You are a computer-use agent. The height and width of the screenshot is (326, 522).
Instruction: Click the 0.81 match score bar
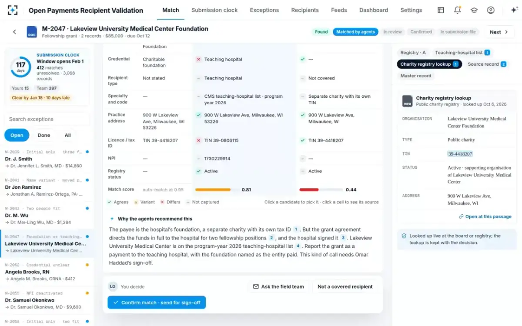217,190
